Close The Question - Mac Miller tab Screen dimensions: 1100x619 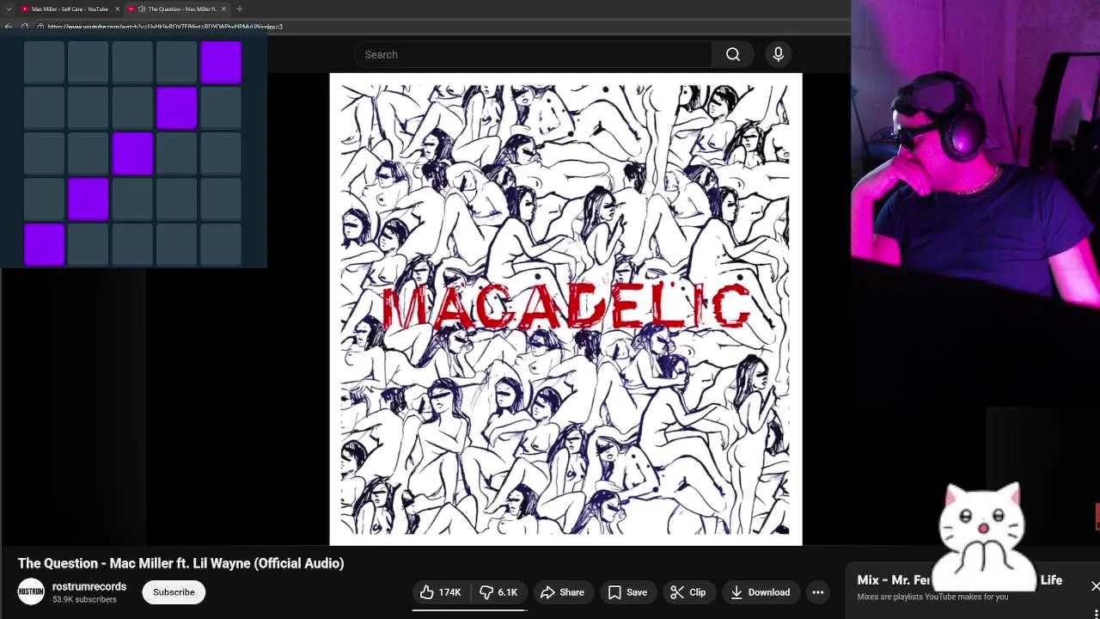[x=223, y=9]
